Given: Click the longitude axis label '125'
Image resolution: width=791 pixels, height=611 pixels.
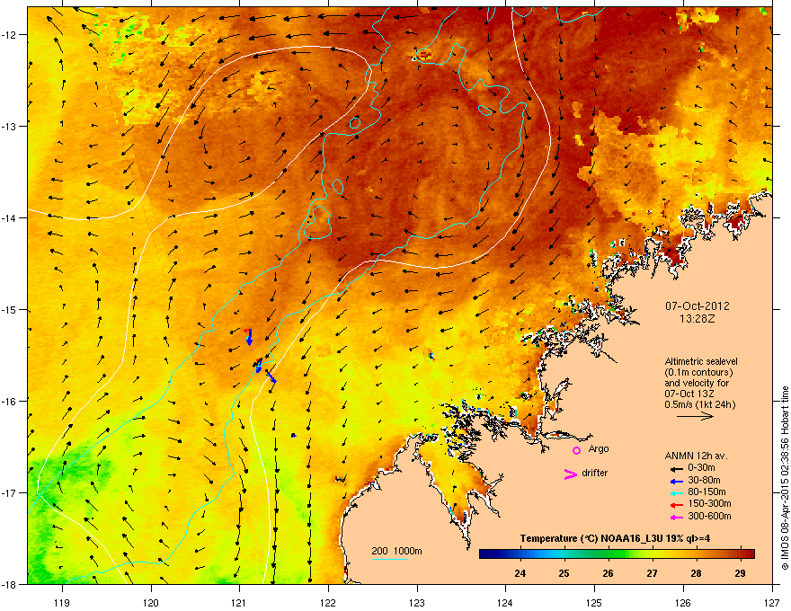Looking at the screenshot, I should [x=594, y=602].
